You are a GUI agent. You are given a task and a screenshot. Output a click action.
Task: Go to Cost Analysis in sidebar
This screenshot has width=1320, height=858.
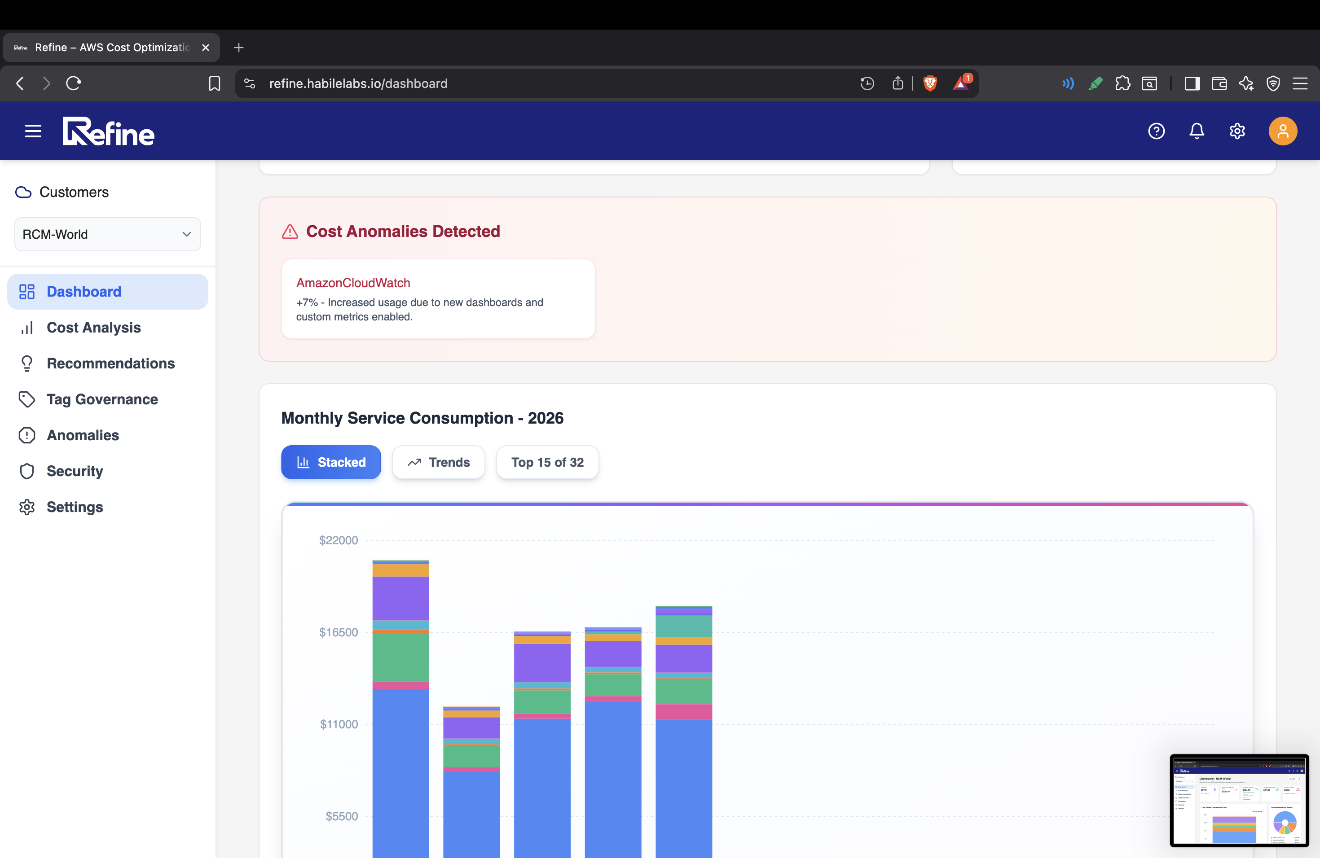(94, 328)
